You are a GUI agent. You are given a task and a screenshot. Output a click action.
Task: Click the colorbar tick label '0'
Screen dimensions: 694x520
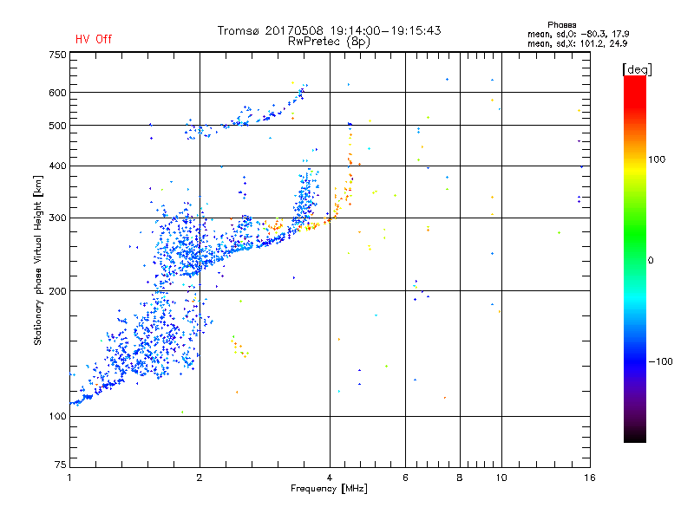click(651, 261)
